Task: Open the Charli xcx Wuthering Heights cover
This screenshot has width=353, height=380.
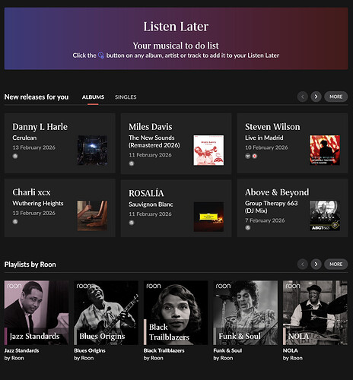Action: [92, 216]
